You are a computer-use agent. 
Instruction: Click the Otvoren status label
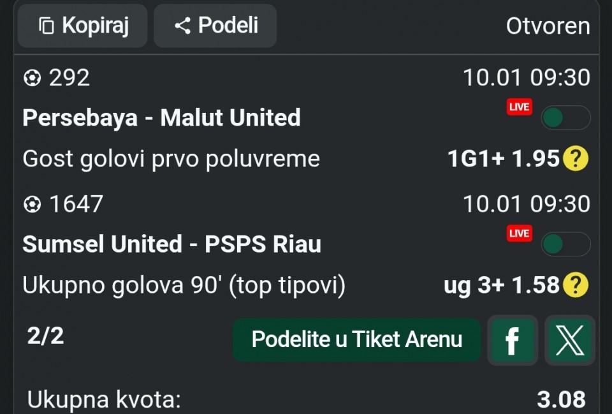click(x=548, y=26)
